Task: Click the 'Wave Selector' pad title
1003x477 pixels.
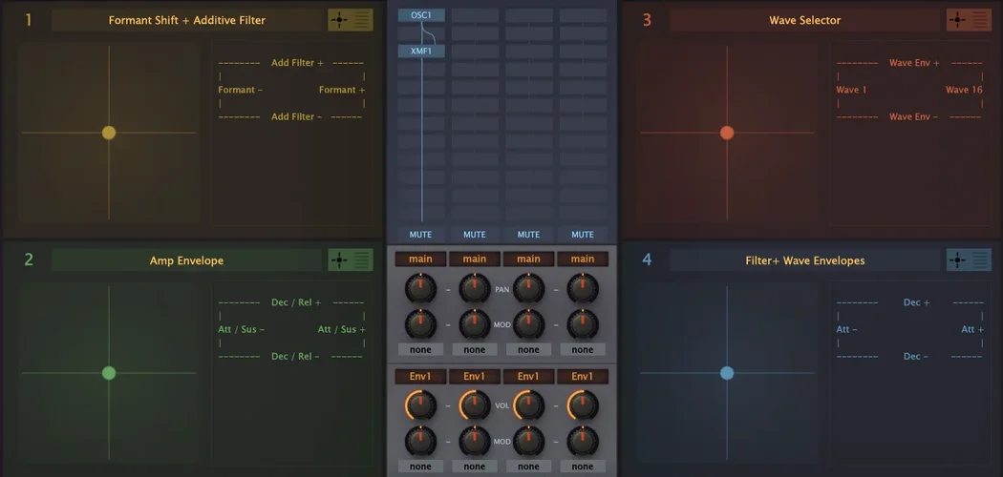Action: tap(805, 20)
